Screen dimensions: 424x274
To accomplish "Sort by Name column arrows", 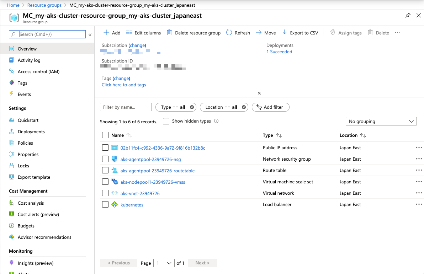I will tap(129, 135).
